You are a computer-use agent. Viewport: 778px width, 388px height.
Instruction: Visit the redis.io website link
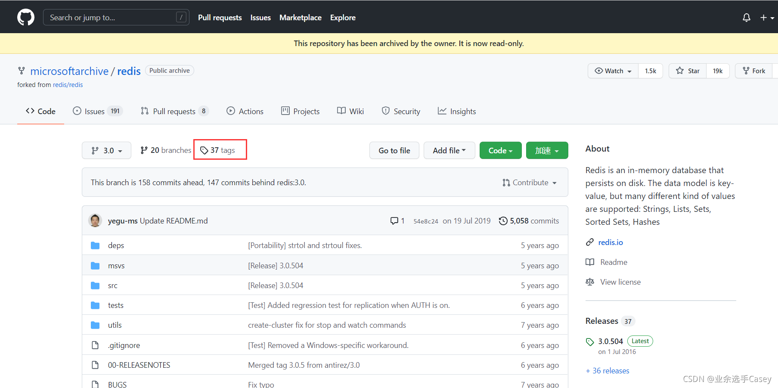coord(611,242)
